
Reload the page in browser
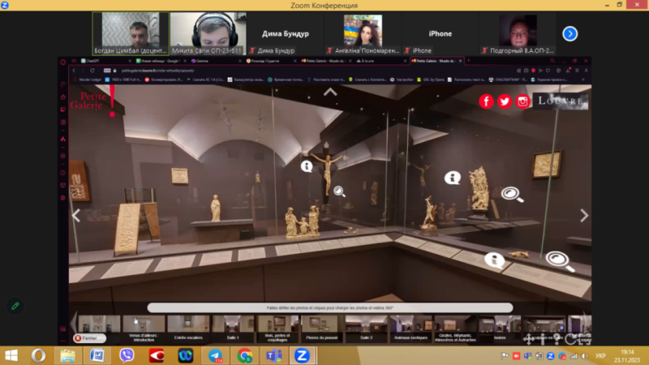(92, 71)
